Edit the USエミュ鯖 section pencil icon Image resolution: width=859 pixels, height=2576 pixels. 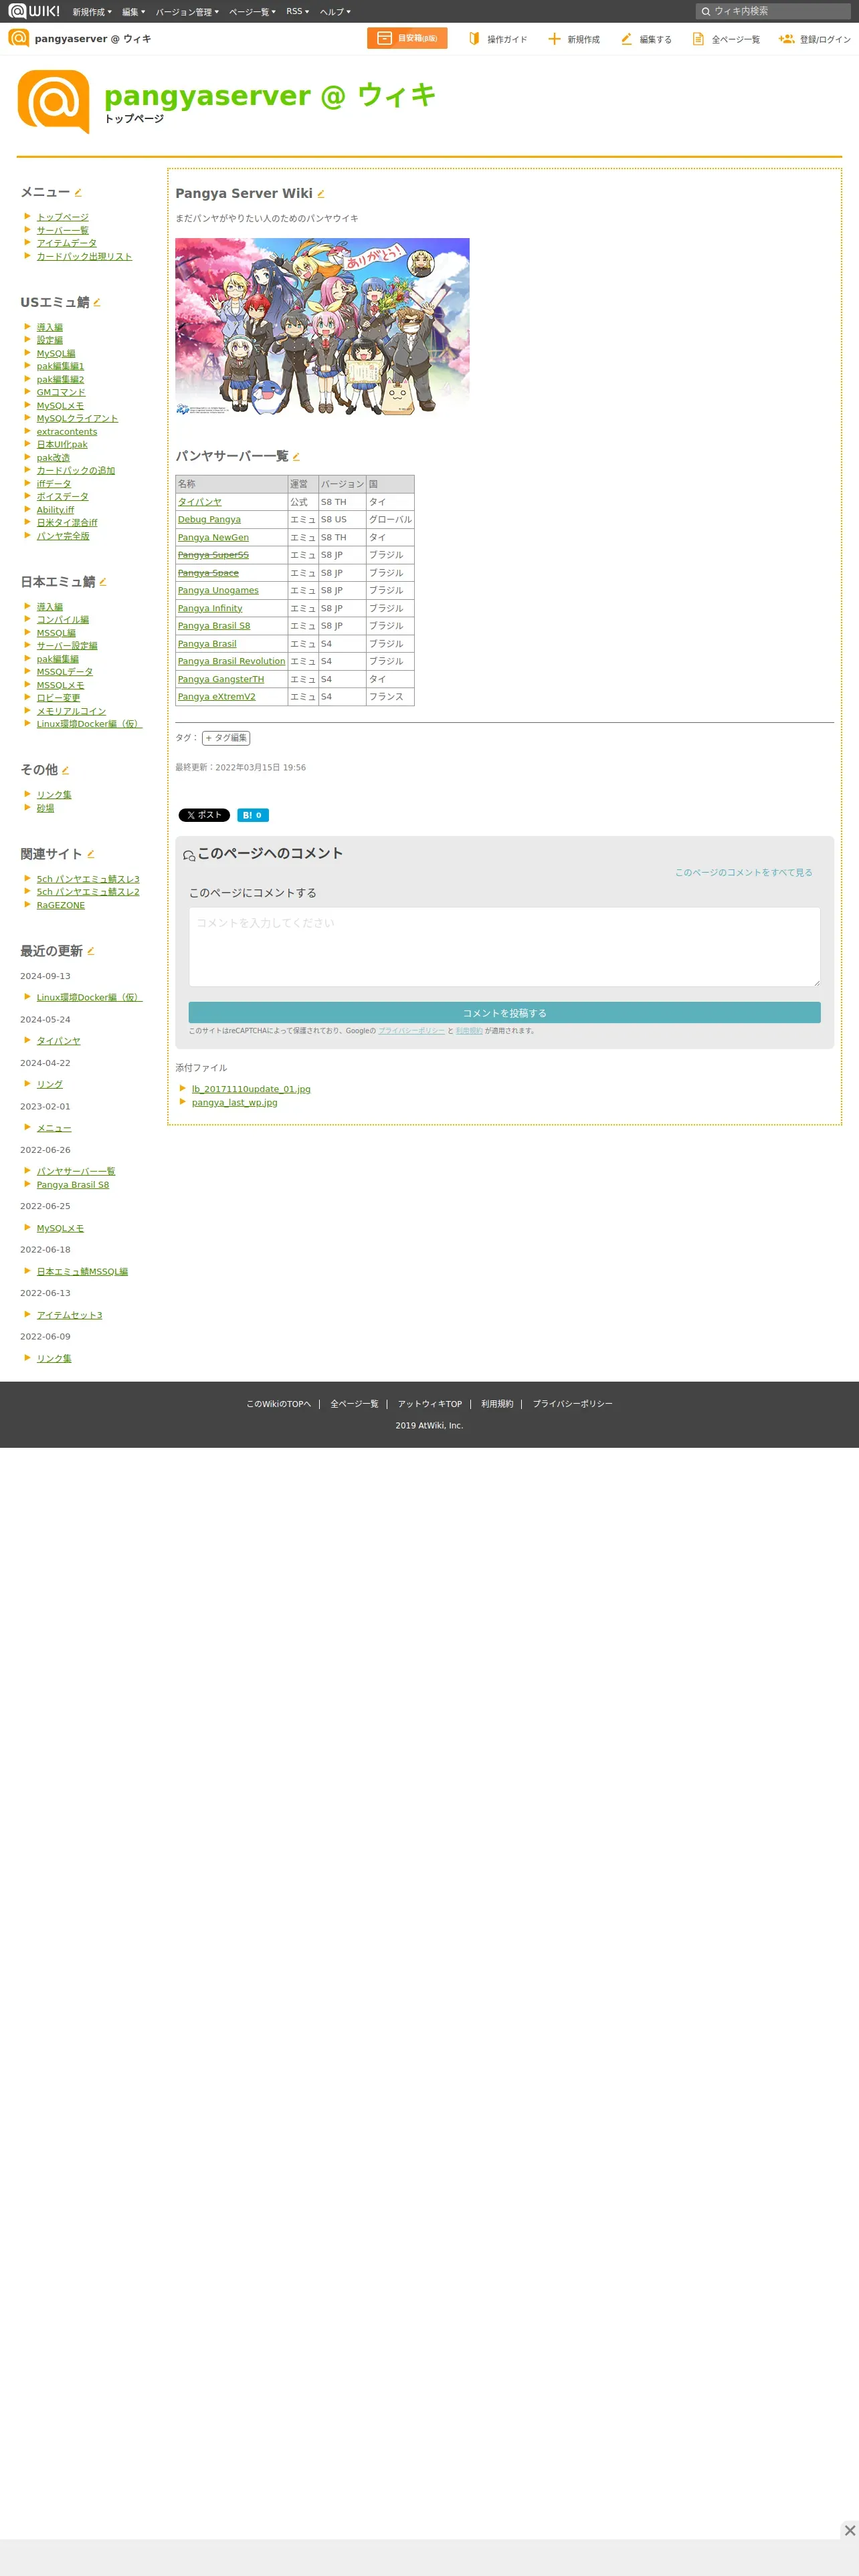(97, 302)
